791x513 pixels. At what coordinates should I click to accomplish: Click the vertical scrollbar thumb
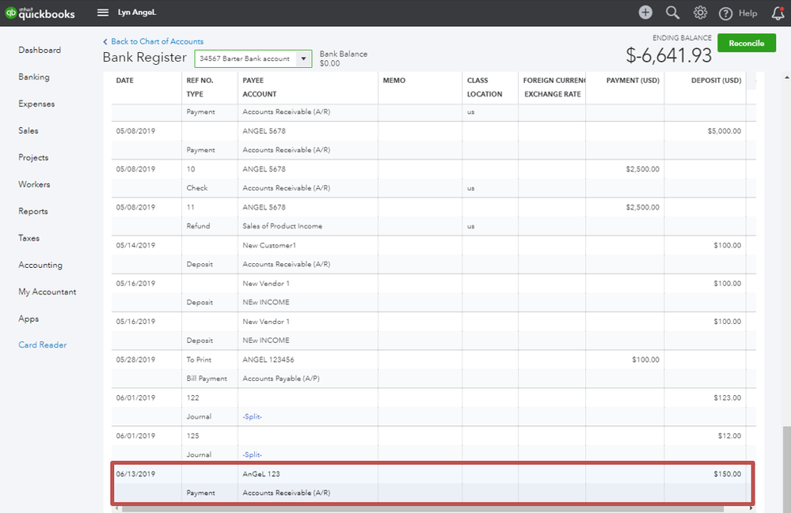coord(786,470)
